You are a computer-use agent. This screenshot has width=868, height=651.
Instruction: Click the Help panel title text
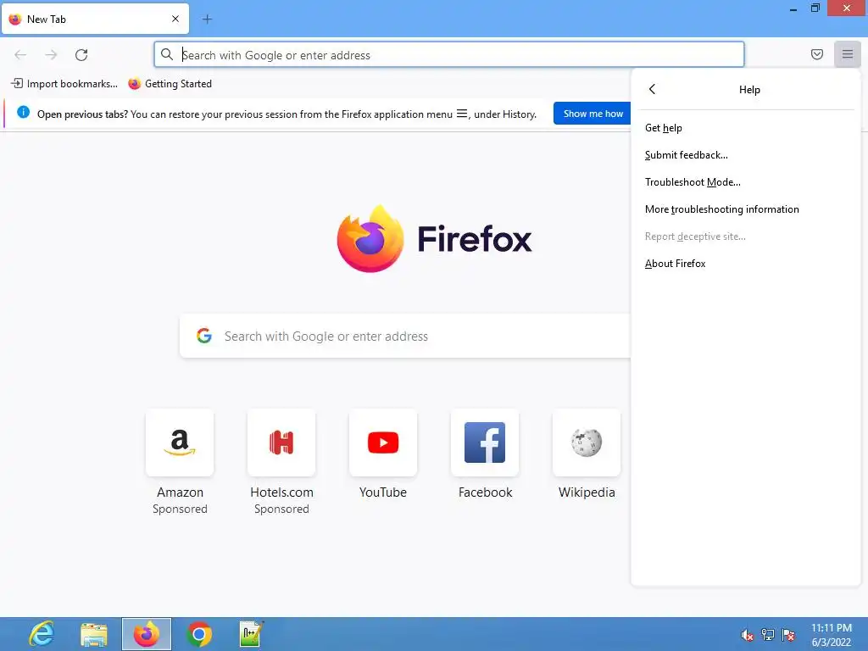(x=749, y=90)
